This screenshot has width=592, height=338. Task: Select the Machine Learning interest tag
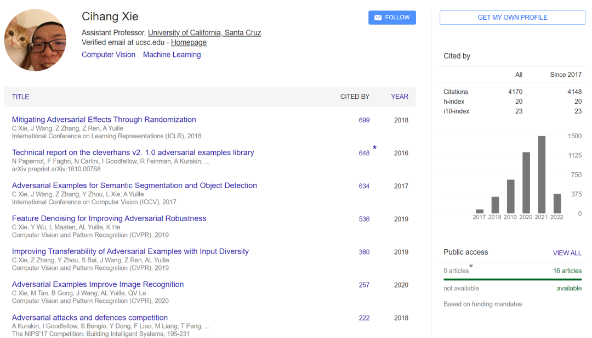point(172,55)
